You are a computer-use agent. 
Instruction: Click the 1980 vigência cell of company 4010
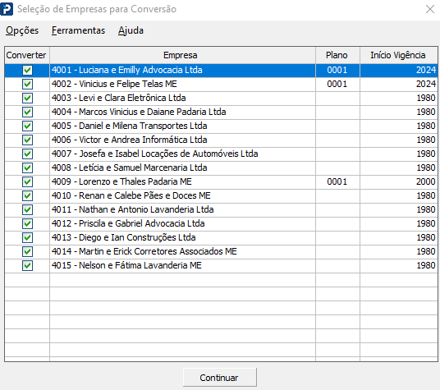point(399,196)
